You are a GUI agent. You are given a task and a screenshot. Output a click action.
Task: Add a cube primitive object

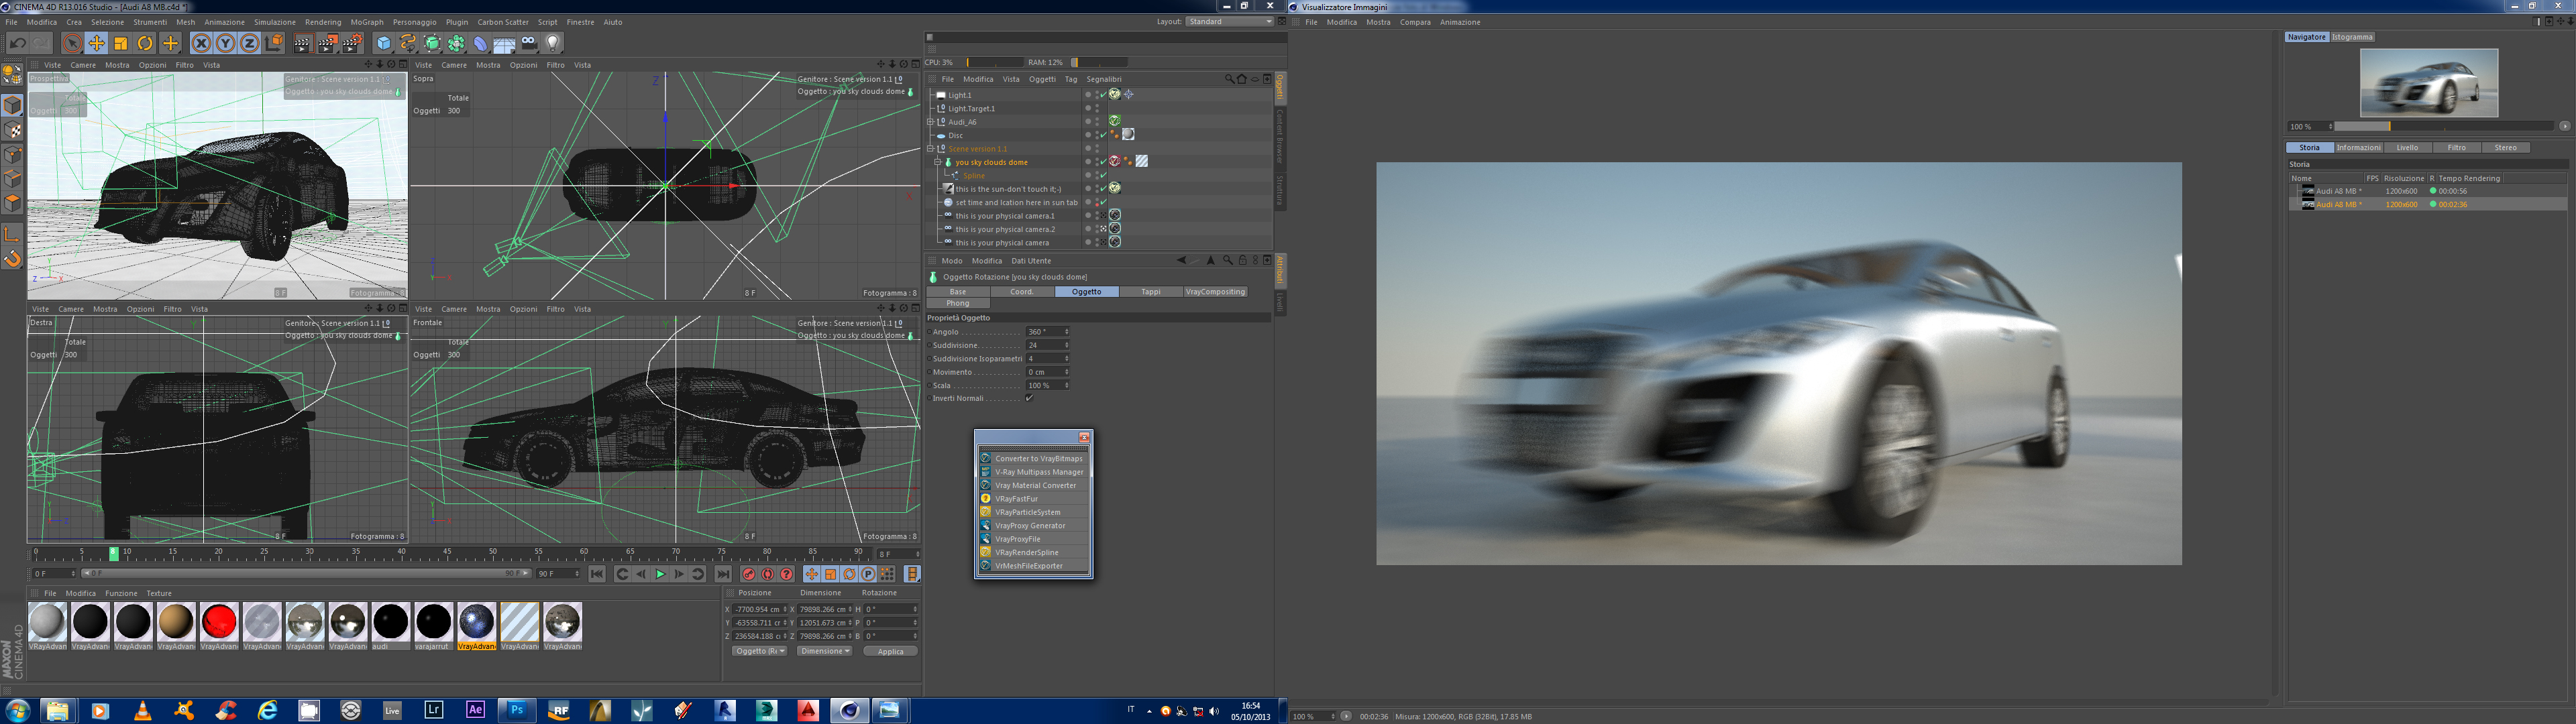point(384,43)
